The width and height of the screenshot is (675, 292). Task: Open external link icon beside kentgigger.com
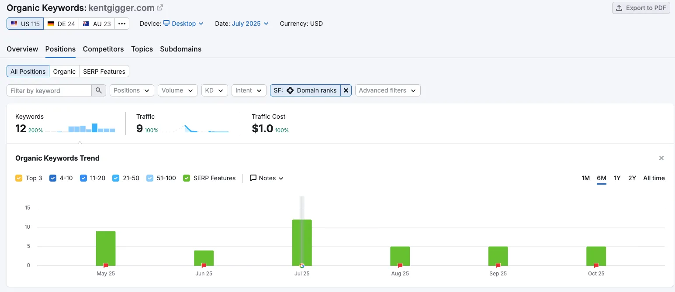click(160, 8)
